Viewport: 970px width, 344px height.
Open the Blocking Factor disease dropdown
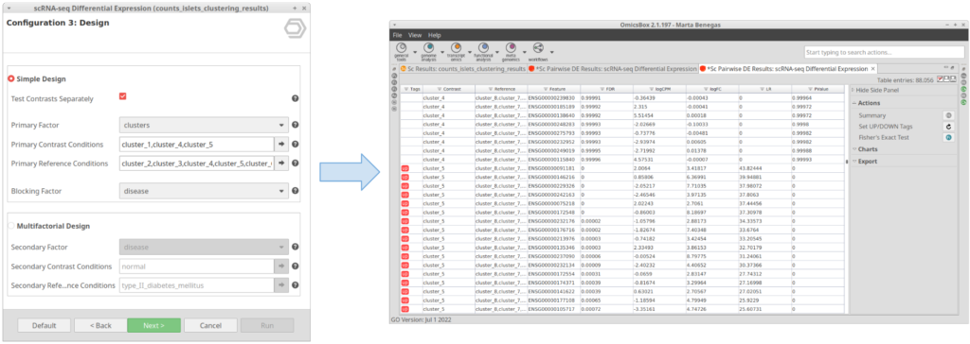[204, 191]
